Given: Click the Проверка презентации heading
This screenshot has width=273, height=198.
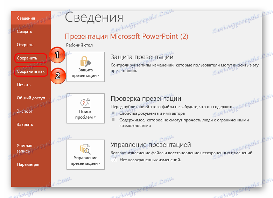Looking at the screenshot, I should tap(146, 99).
